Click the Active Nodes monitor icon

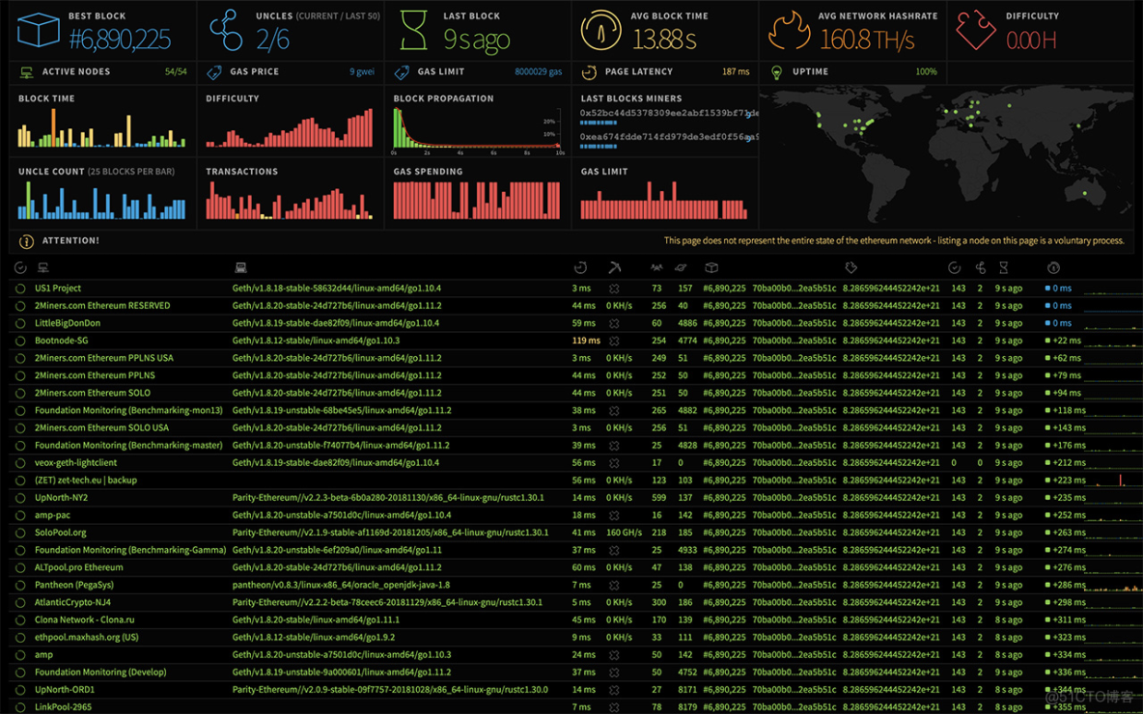click(x=27, y=72)
